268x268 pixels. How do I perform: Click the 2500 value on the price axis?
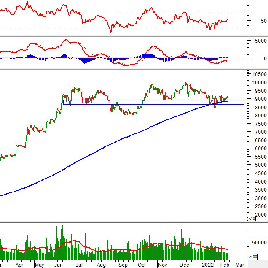[260, 206]
